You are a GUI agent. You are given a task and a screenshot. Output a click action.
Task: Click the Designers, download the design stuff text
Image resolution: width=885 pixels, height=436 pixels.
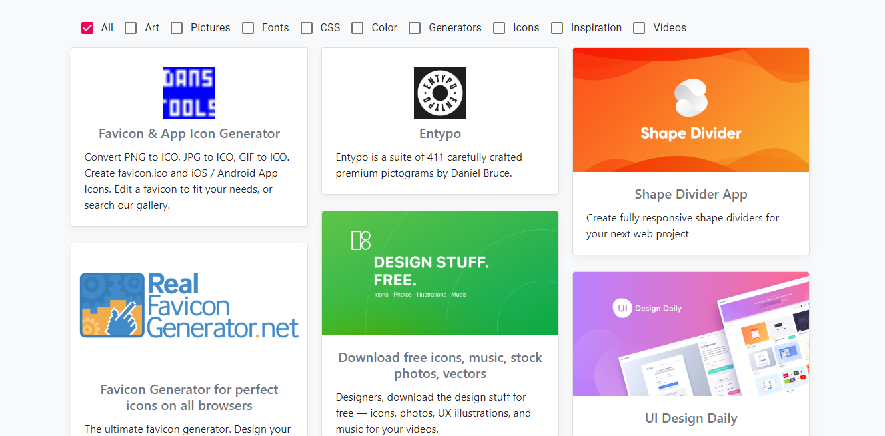(x=434, y=413)
